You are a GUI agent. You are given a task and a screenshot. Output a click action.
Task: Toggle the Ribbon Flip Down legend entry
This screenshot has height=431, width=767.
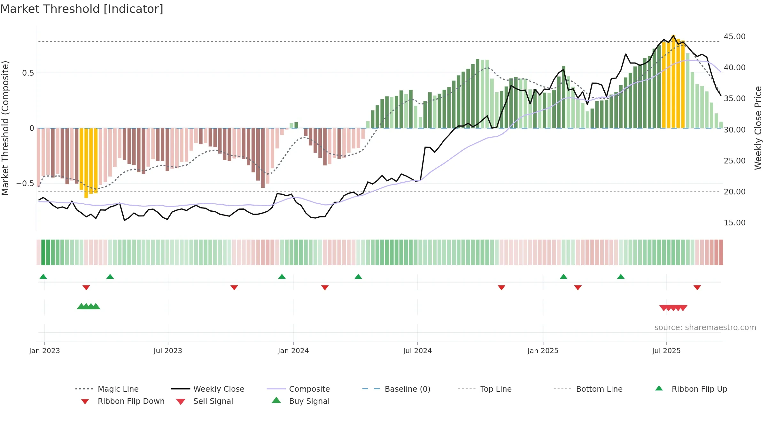(x=123, y=401)
